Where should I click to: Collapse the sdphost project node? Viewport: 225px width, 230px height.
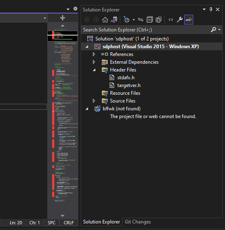(87, 47)
